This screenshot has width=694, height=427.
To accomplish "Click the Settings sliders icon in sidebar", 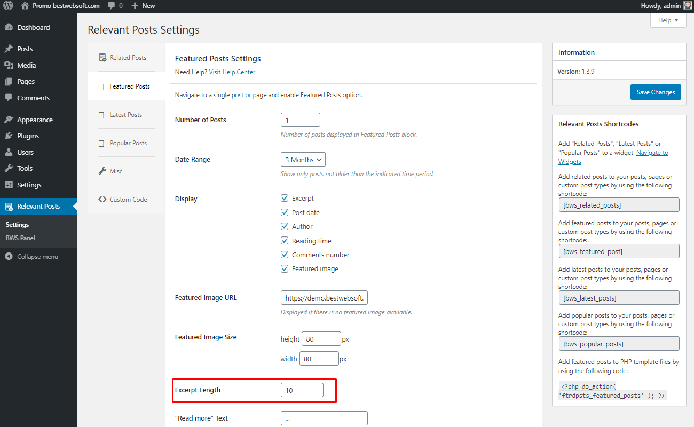I will click(x=9, y=185).
